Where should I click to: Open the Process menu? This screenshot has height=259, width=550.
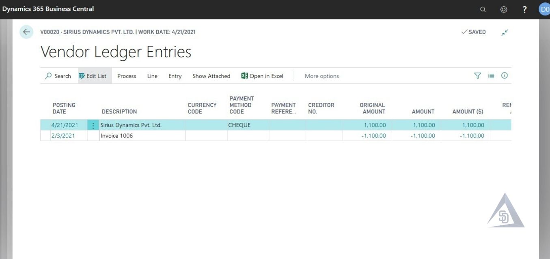(x=126, y=76)
